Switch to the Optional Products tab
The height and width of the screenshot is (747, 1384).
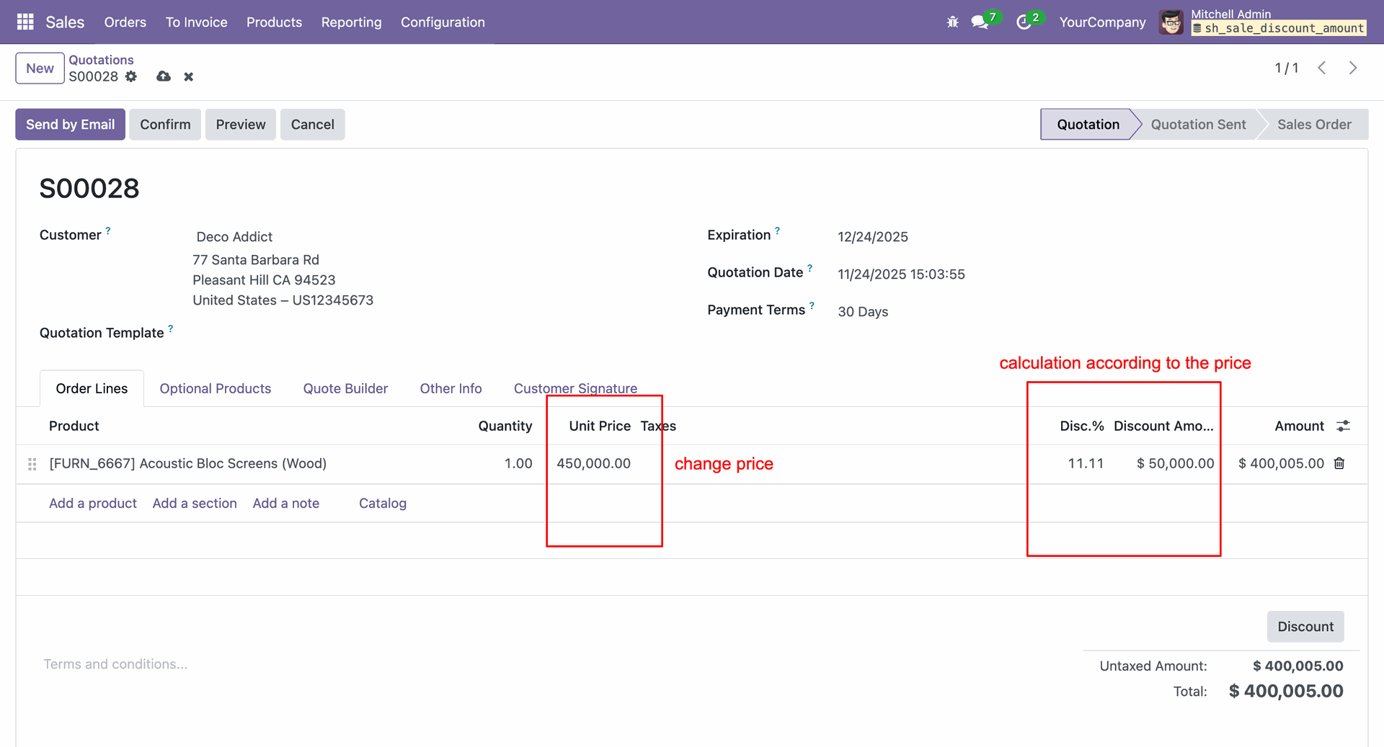215,388
